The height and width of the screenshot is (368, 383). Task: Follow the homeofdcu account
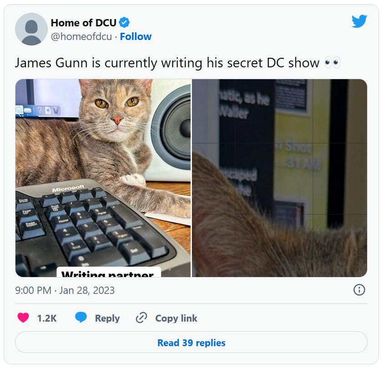tap(136, 37)
